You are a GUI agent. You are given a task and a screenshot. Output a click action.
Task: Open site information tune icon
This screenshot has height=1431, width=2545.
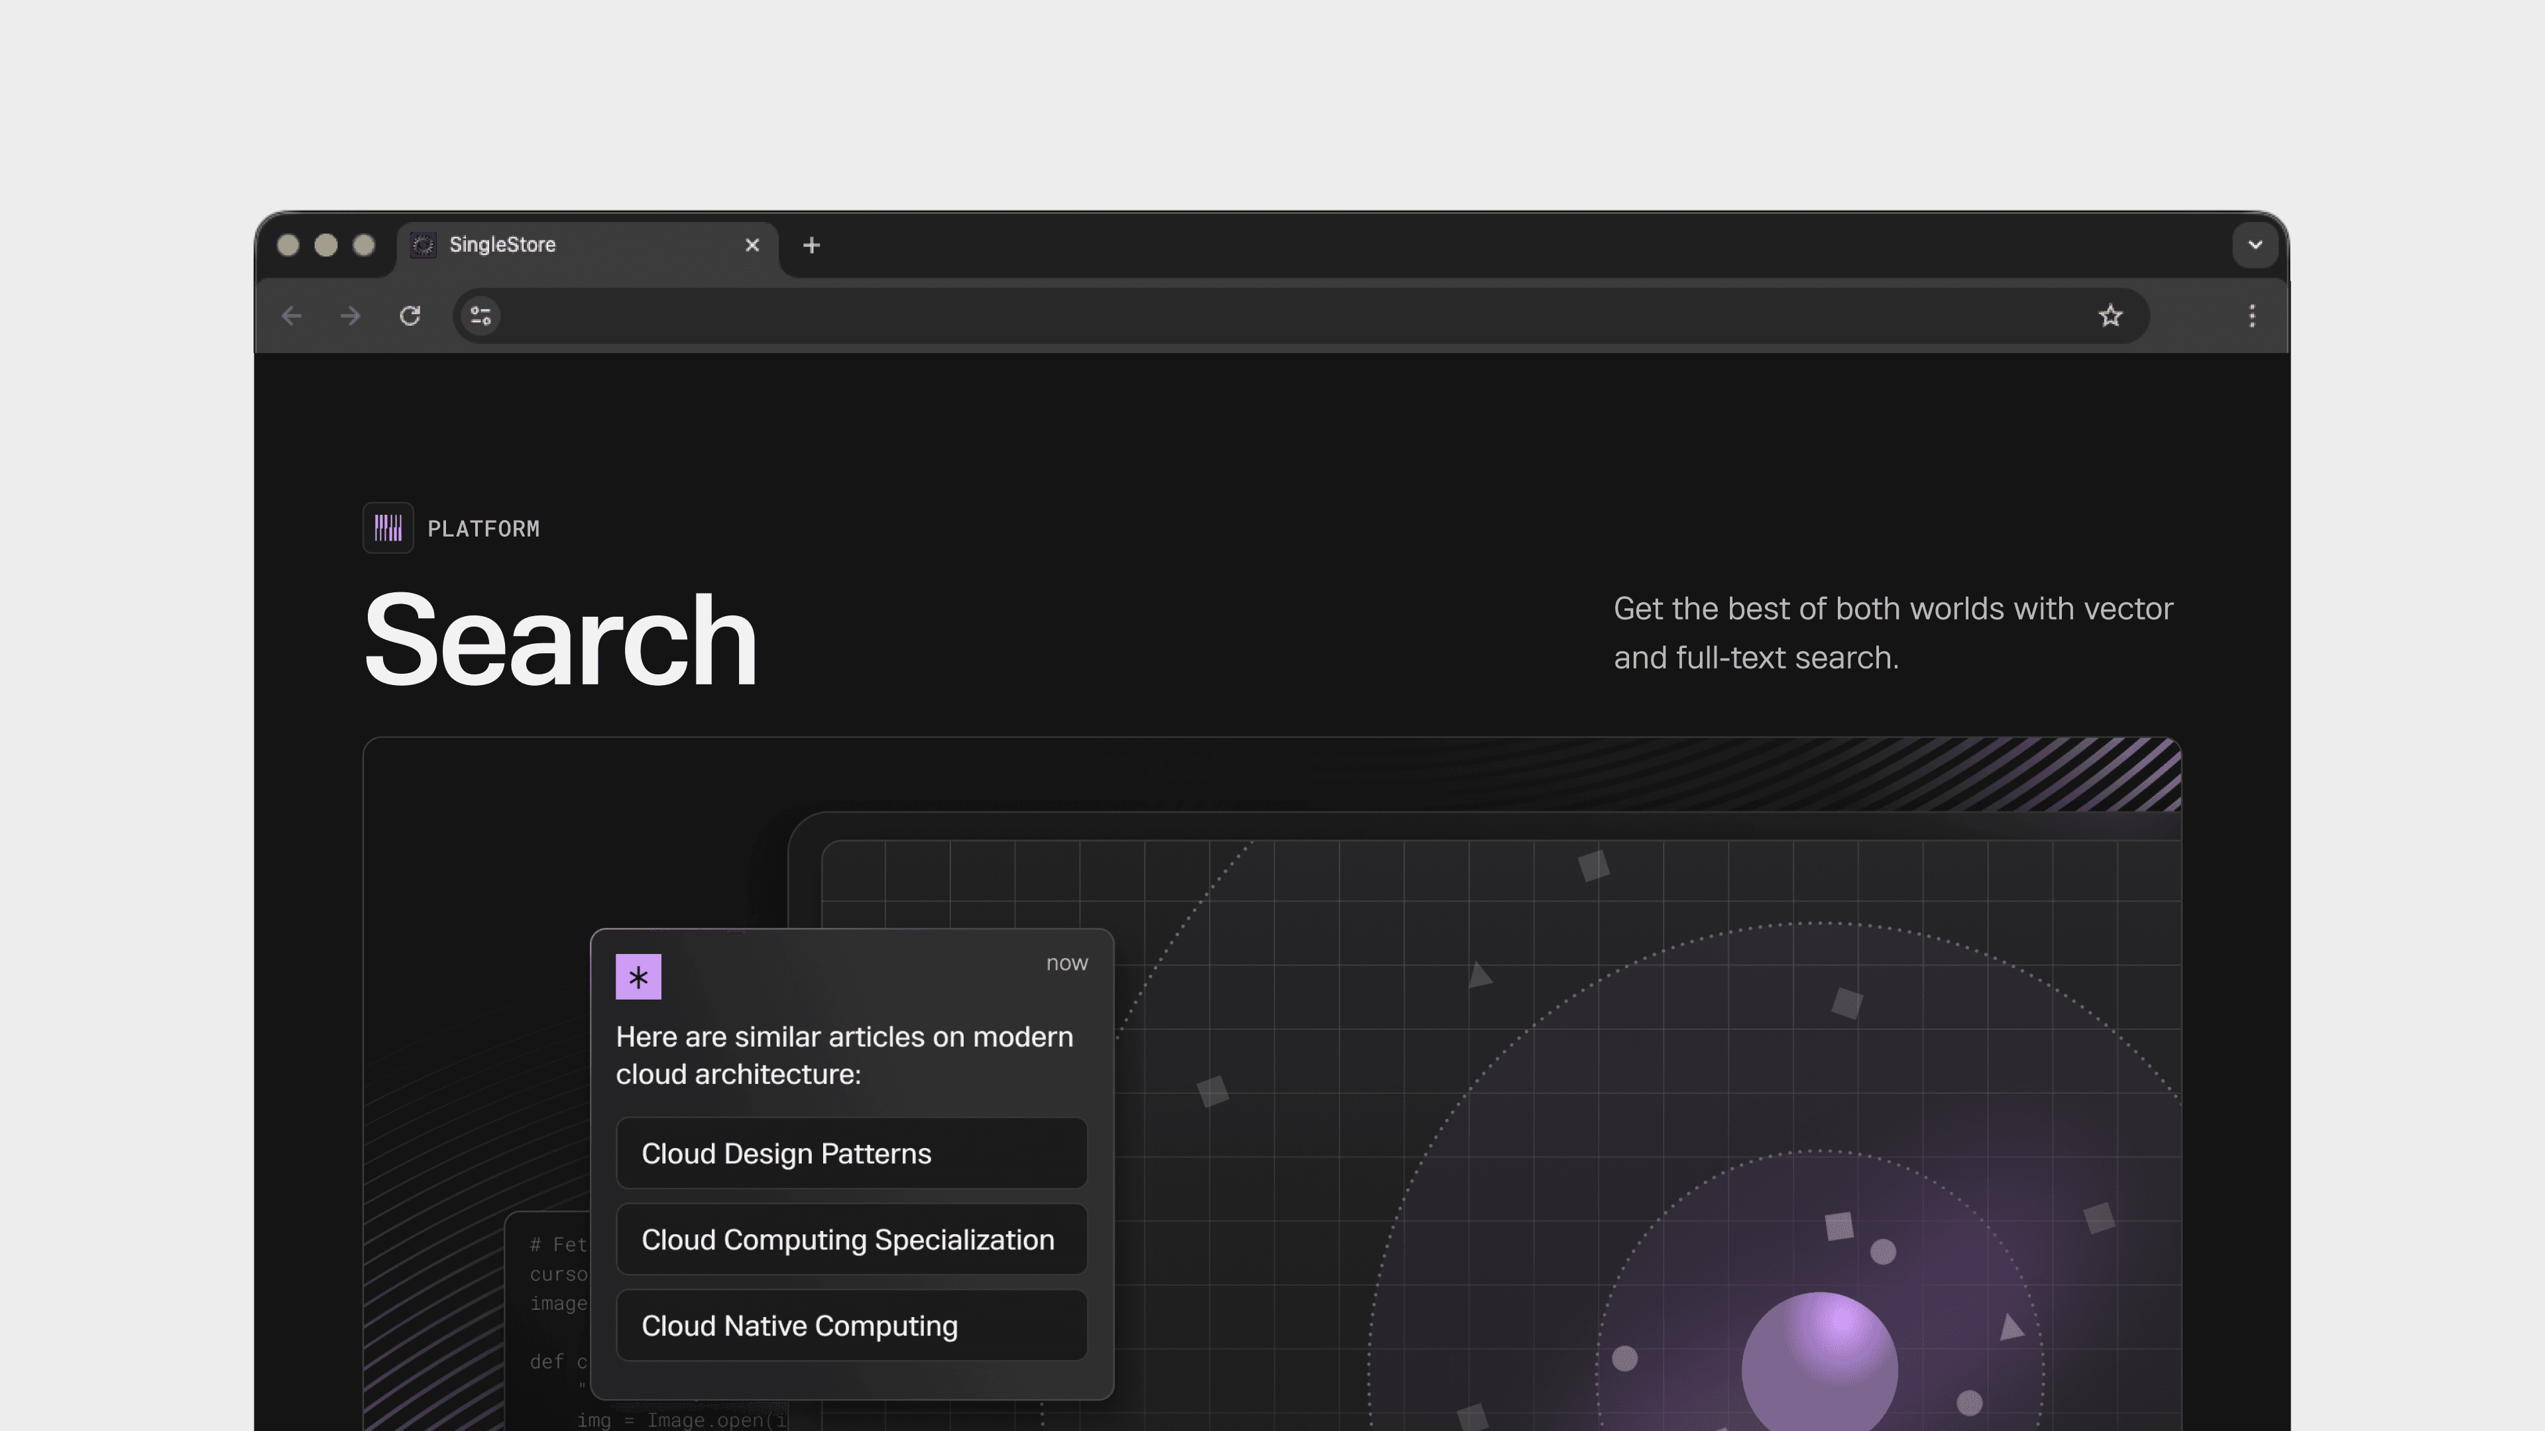tap(481, 316)
